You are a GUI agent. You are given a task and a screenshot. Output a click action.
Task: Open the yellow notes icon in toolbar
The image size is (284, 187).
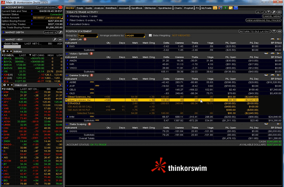coord(231,8)
